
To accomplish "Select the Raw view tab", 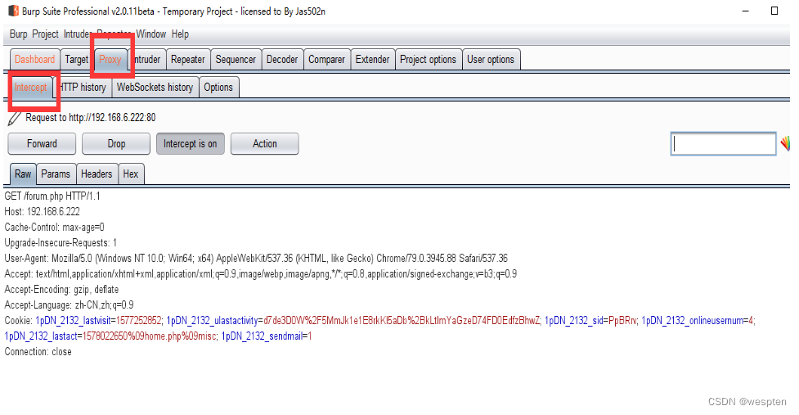I will click(x=23, y=174).
